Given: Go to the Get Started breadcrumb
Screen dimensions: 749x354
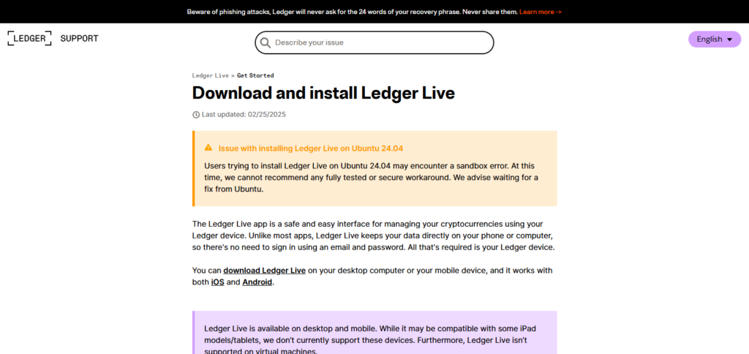Looking at the screenshot, I should coord(255,75).
